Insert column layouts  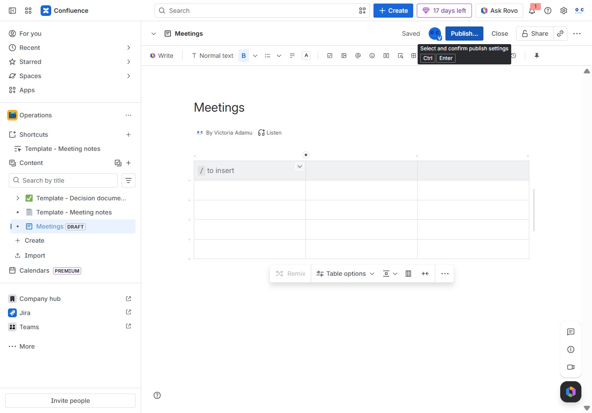386,56
